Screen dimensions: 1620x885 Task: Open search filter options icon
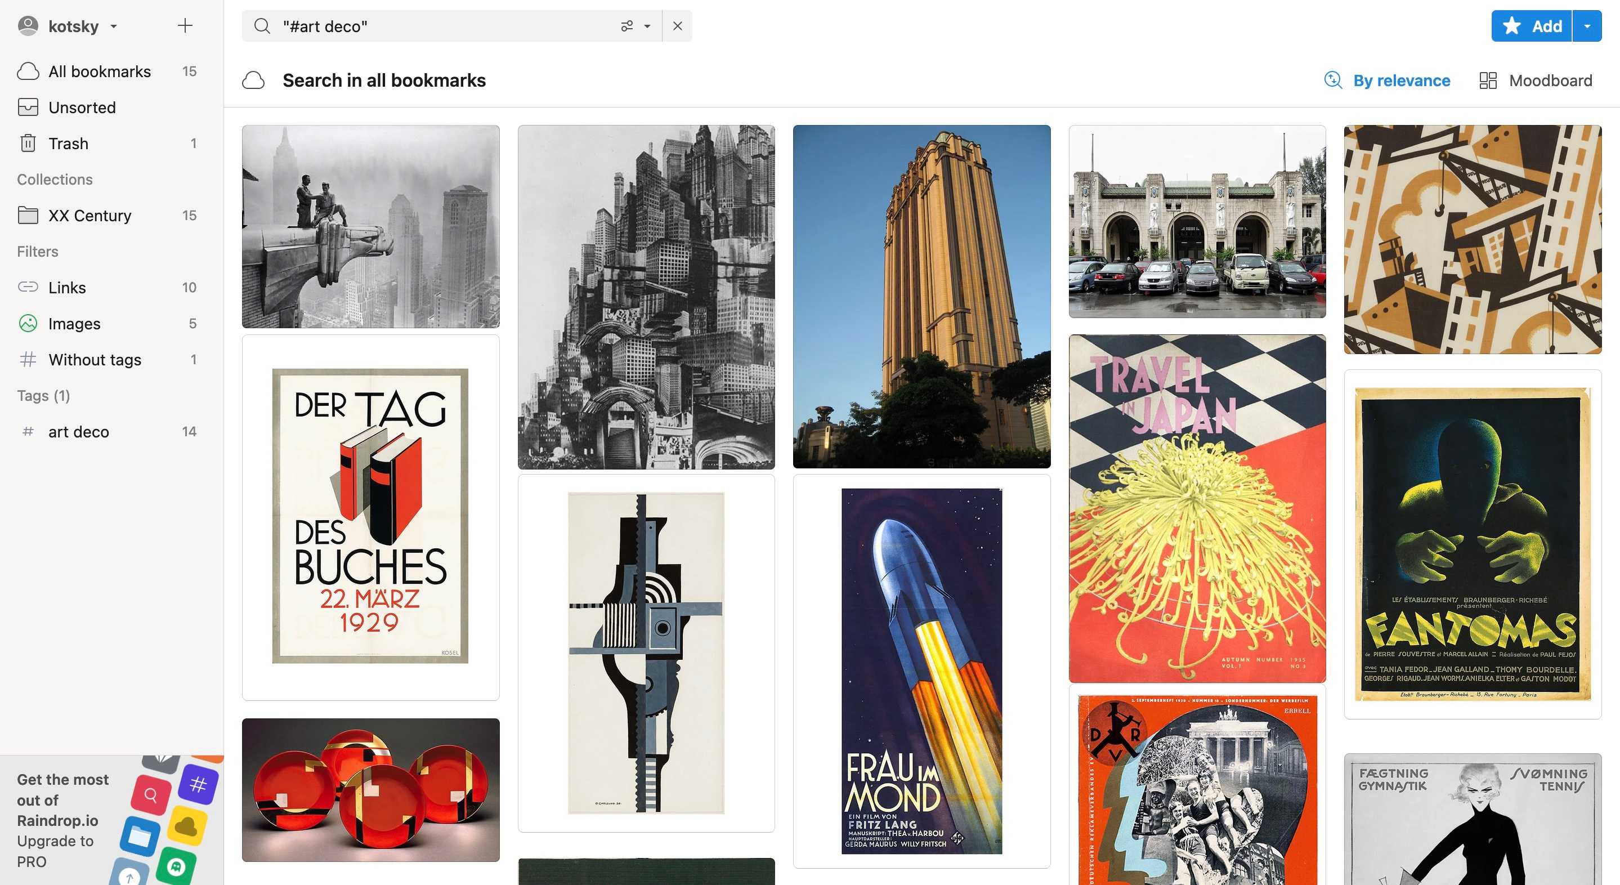[x=627, y=26]
